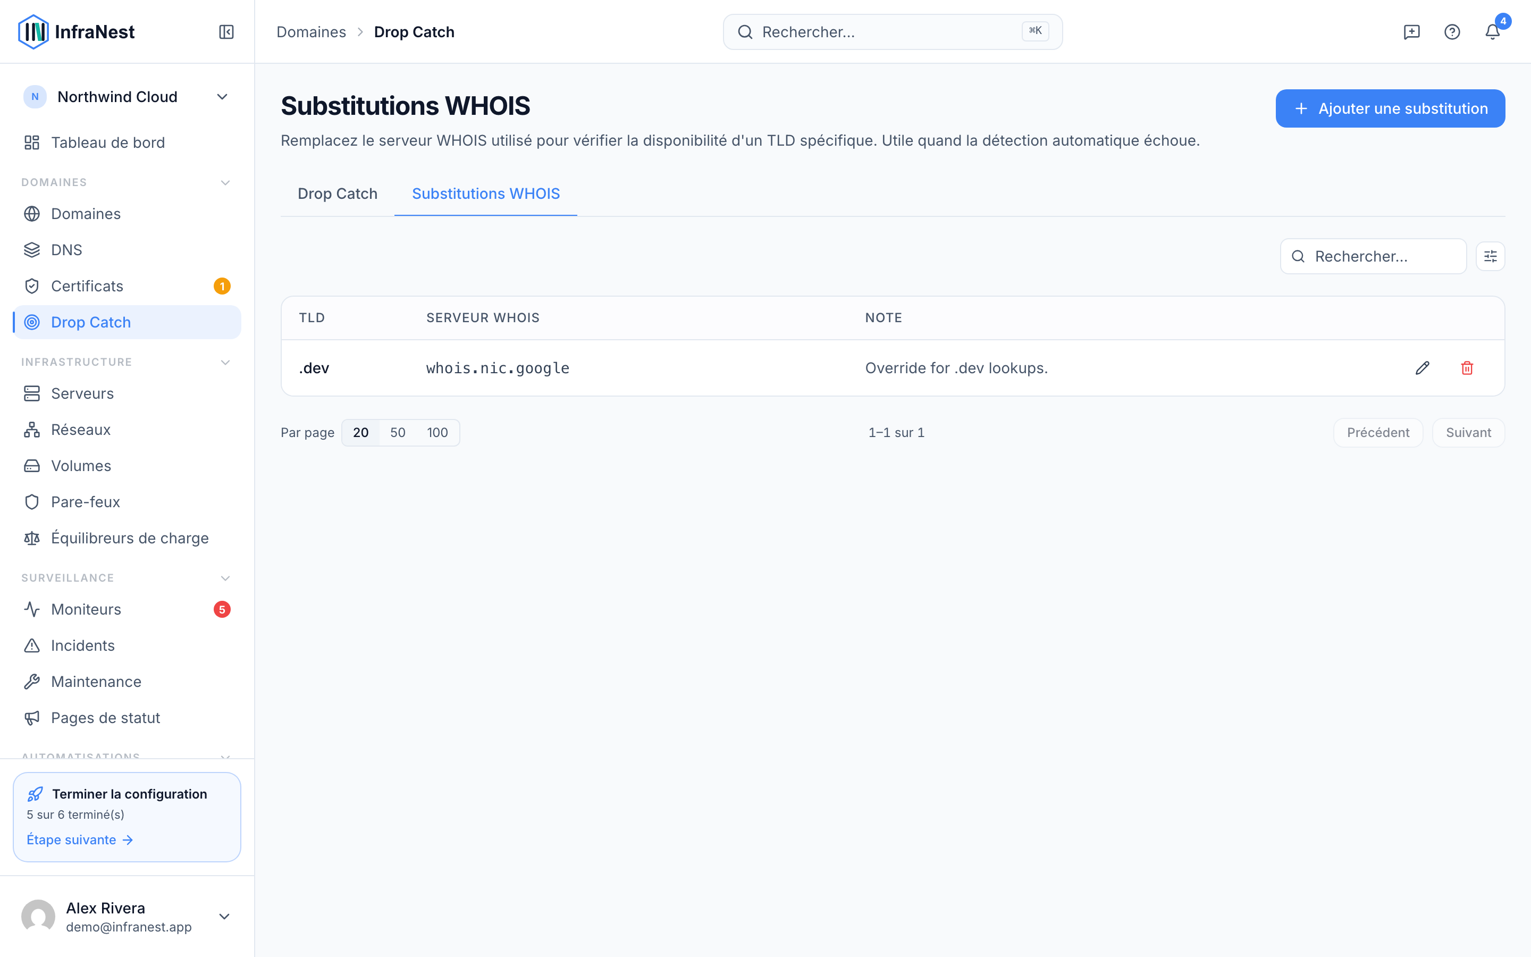This screenshot has height=957, width=1531.
Task: Sort by SERVEUR WHOIS column header
Action: pyautogui.click(x=483, y=318)
